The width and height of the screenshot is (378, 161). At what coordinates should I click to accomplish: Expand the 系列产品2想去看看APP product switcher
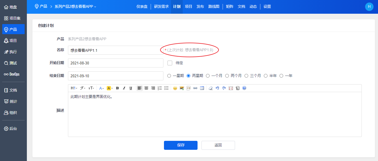pyautogui.click(x=75, y=6)
